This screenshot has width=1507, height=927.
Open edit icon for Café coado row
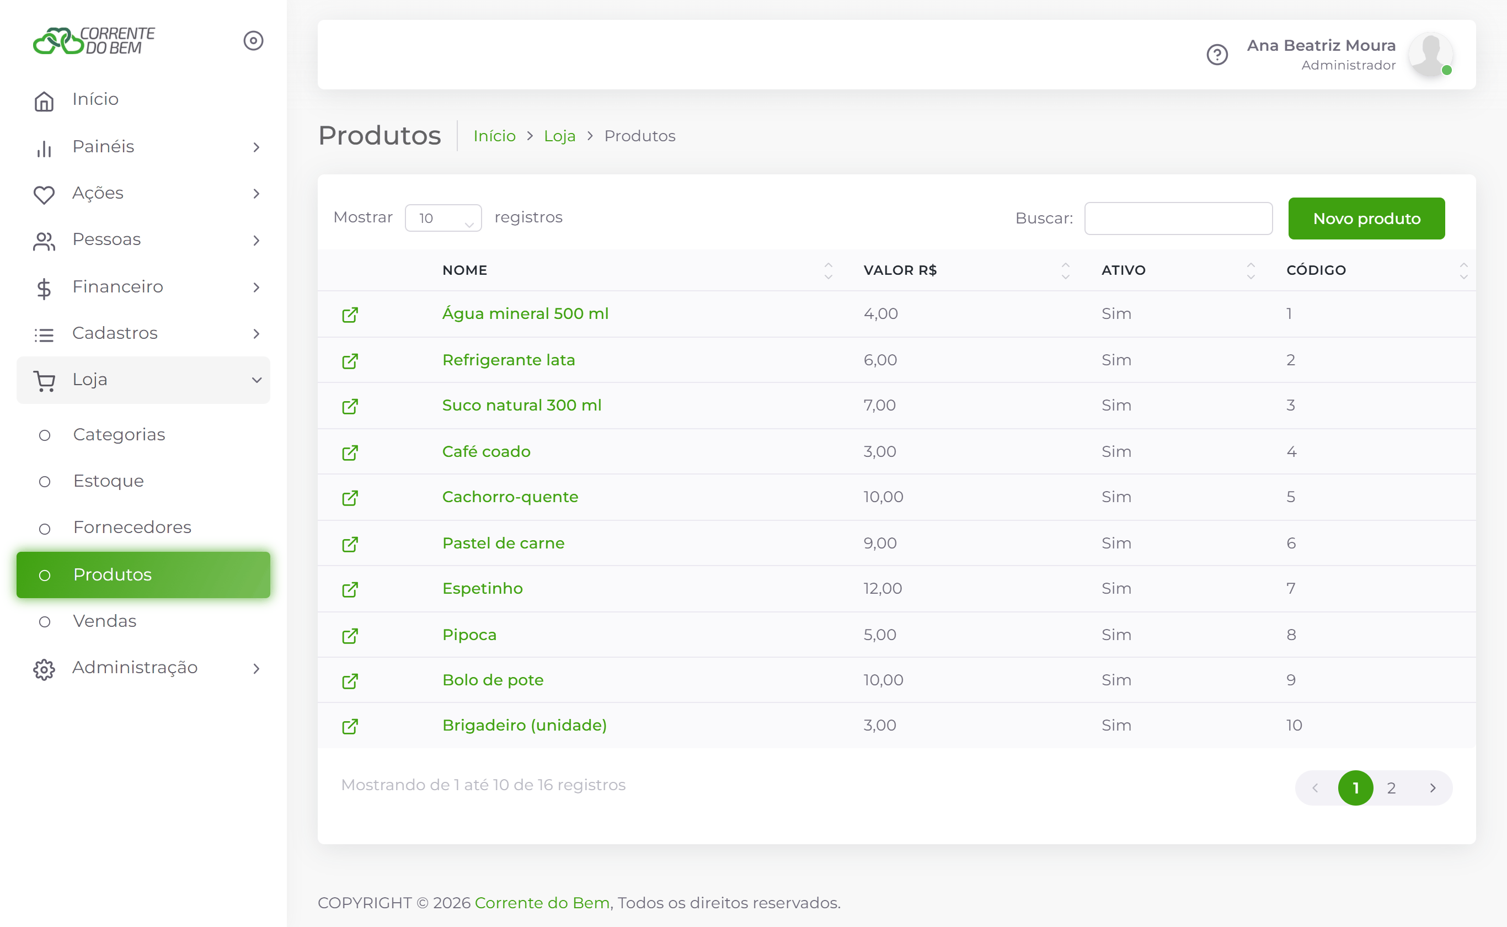(x=350, y=452)
